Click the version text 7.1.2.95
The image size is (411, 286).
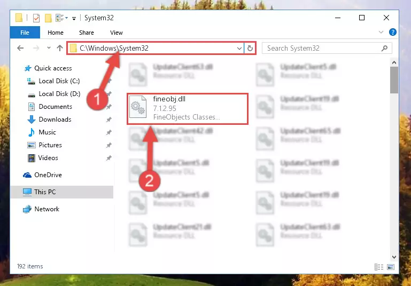click(x=165, y=109)
